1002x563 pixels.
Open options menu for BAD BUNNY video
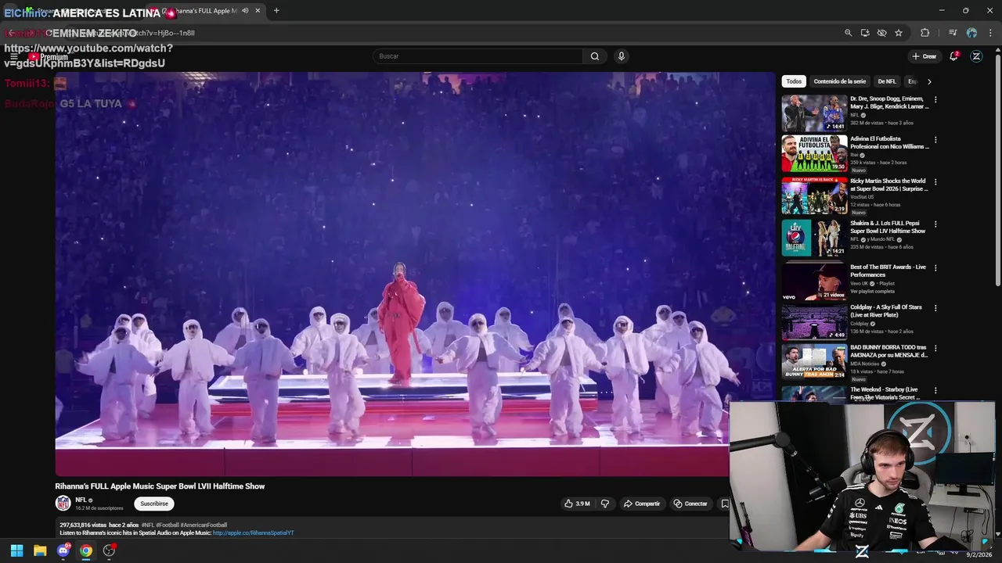(935, 349)
